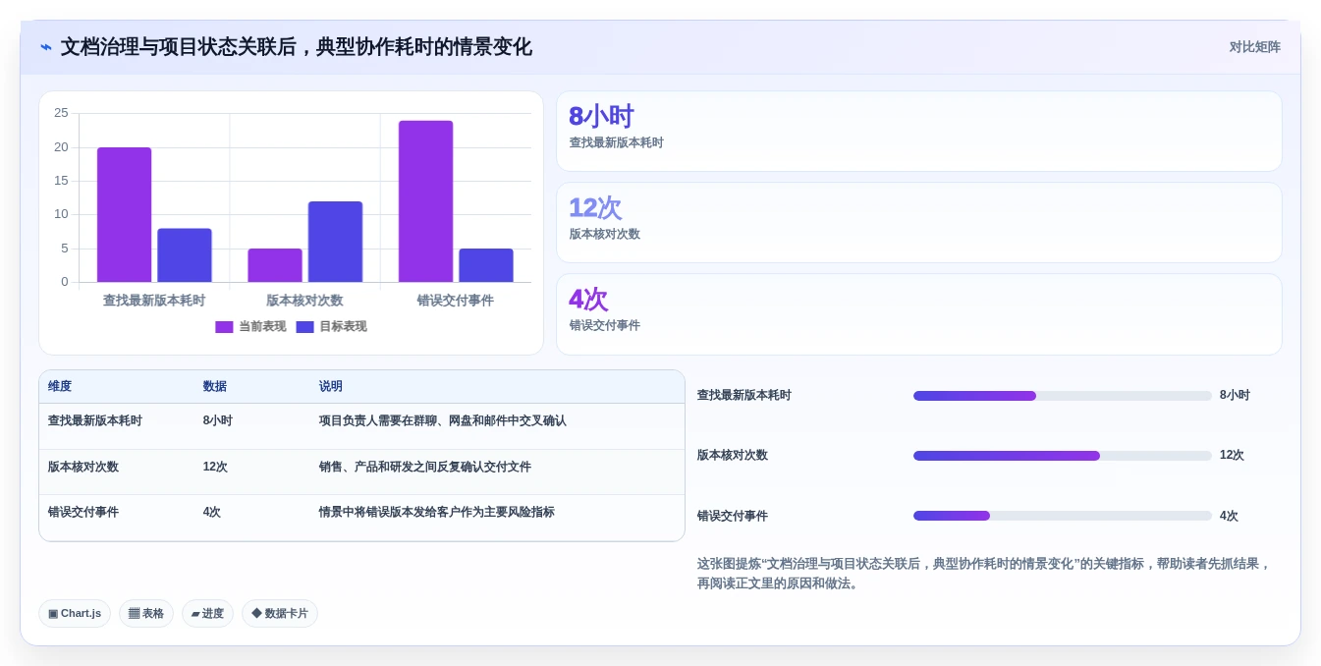Viewport: 1321px width, 666px height.
Task: Click the 查找最新版本耗时 chart axis label
Action: (154, 301)
